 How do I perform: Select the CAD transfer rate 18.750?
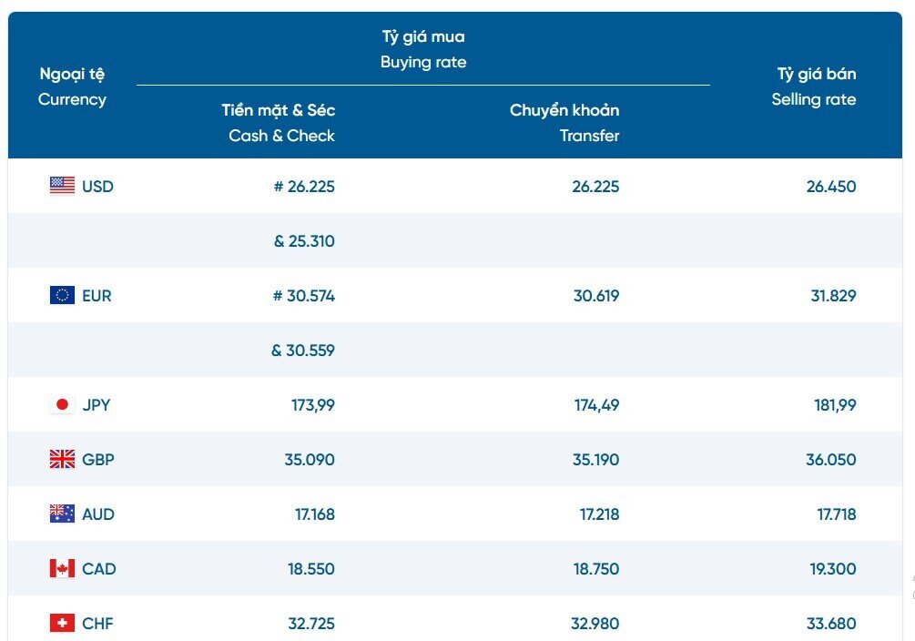[x=595, y=568]
